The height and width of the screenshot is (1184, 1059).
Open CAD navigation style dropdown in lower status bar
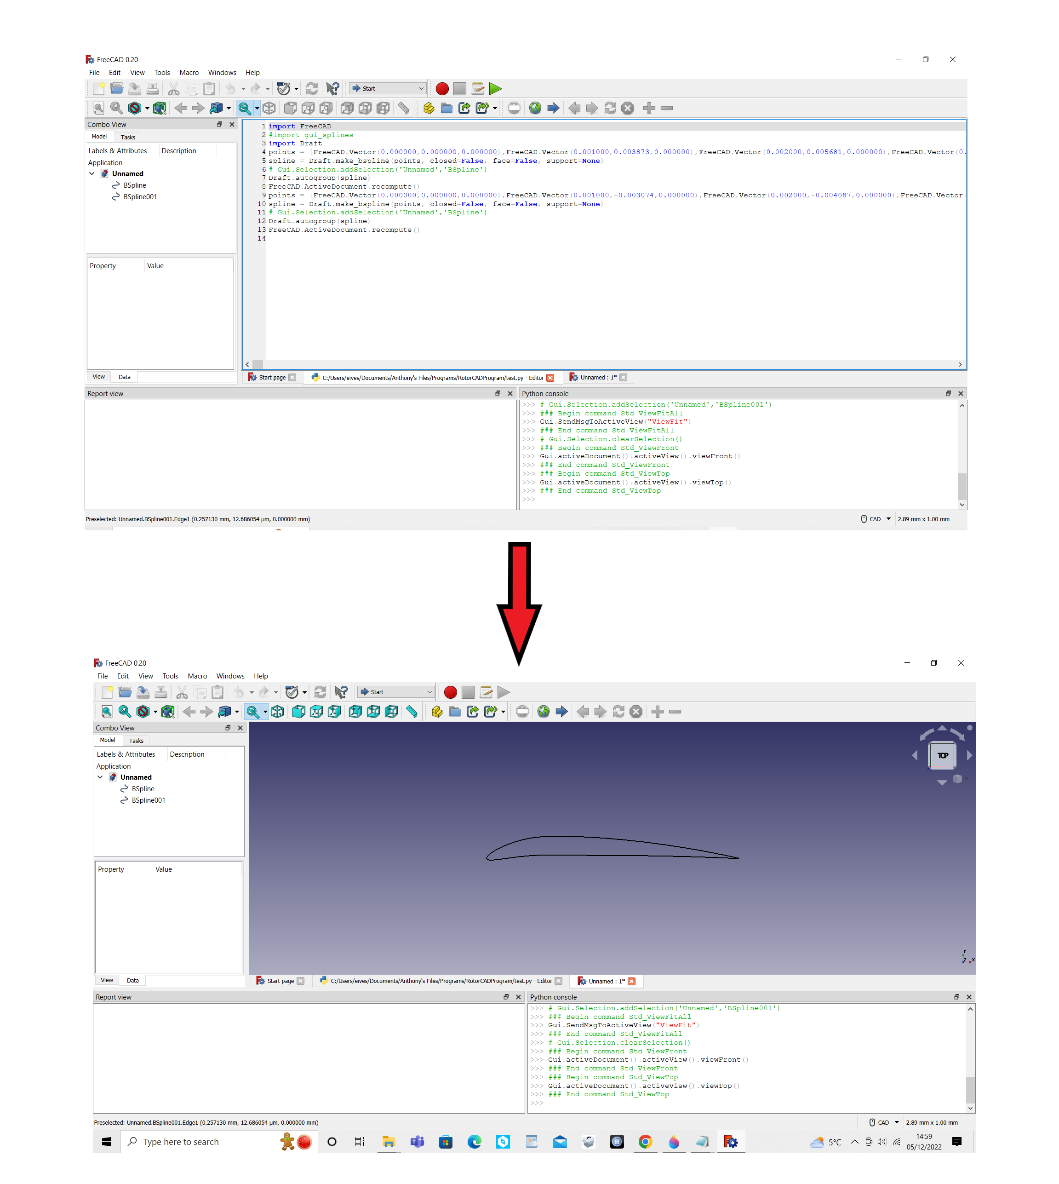pos(897,1122)
